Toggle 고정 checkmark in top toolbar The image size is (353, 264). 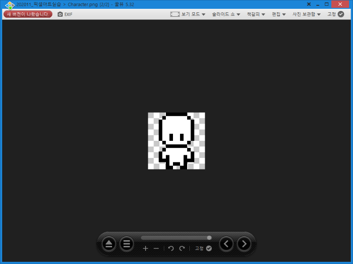click(341, 14)
